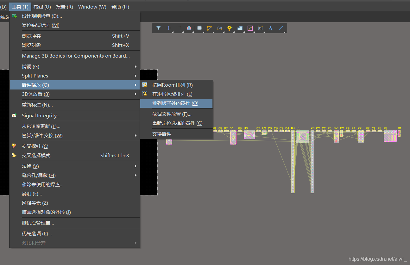
Task: Click the pink-boxed routing connection icon
Action: (x=250, y=28)
